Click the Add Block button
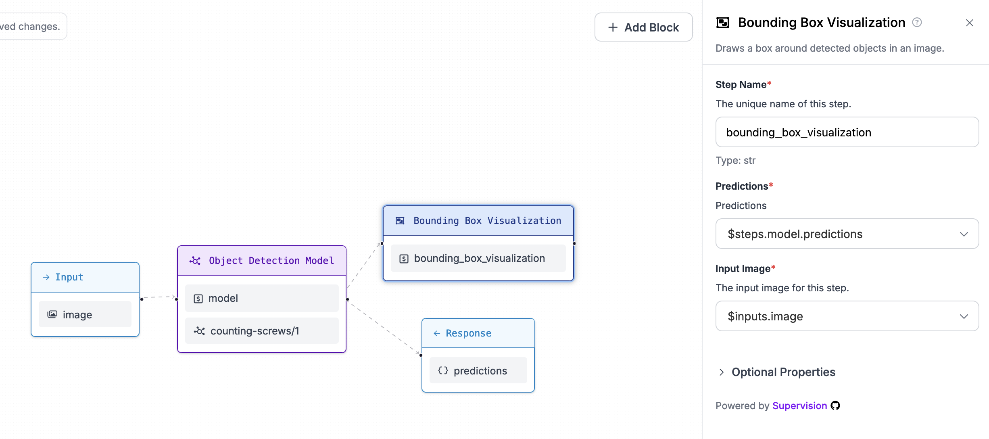The width and height of the screenshot is (989, 439). (x=643, y=27)
